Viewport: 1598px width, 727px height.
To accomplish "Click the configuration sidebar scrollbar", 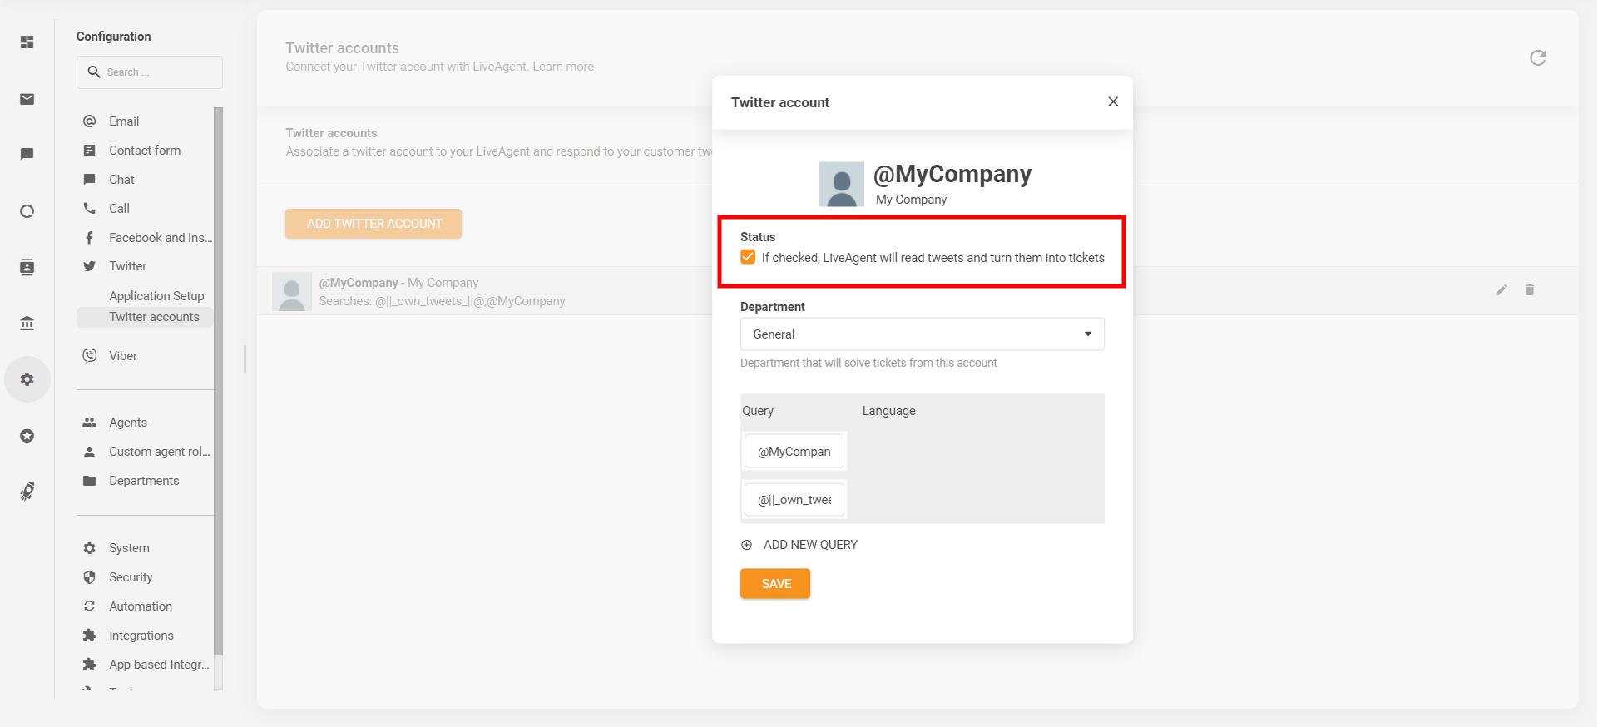I will point(218,374).
